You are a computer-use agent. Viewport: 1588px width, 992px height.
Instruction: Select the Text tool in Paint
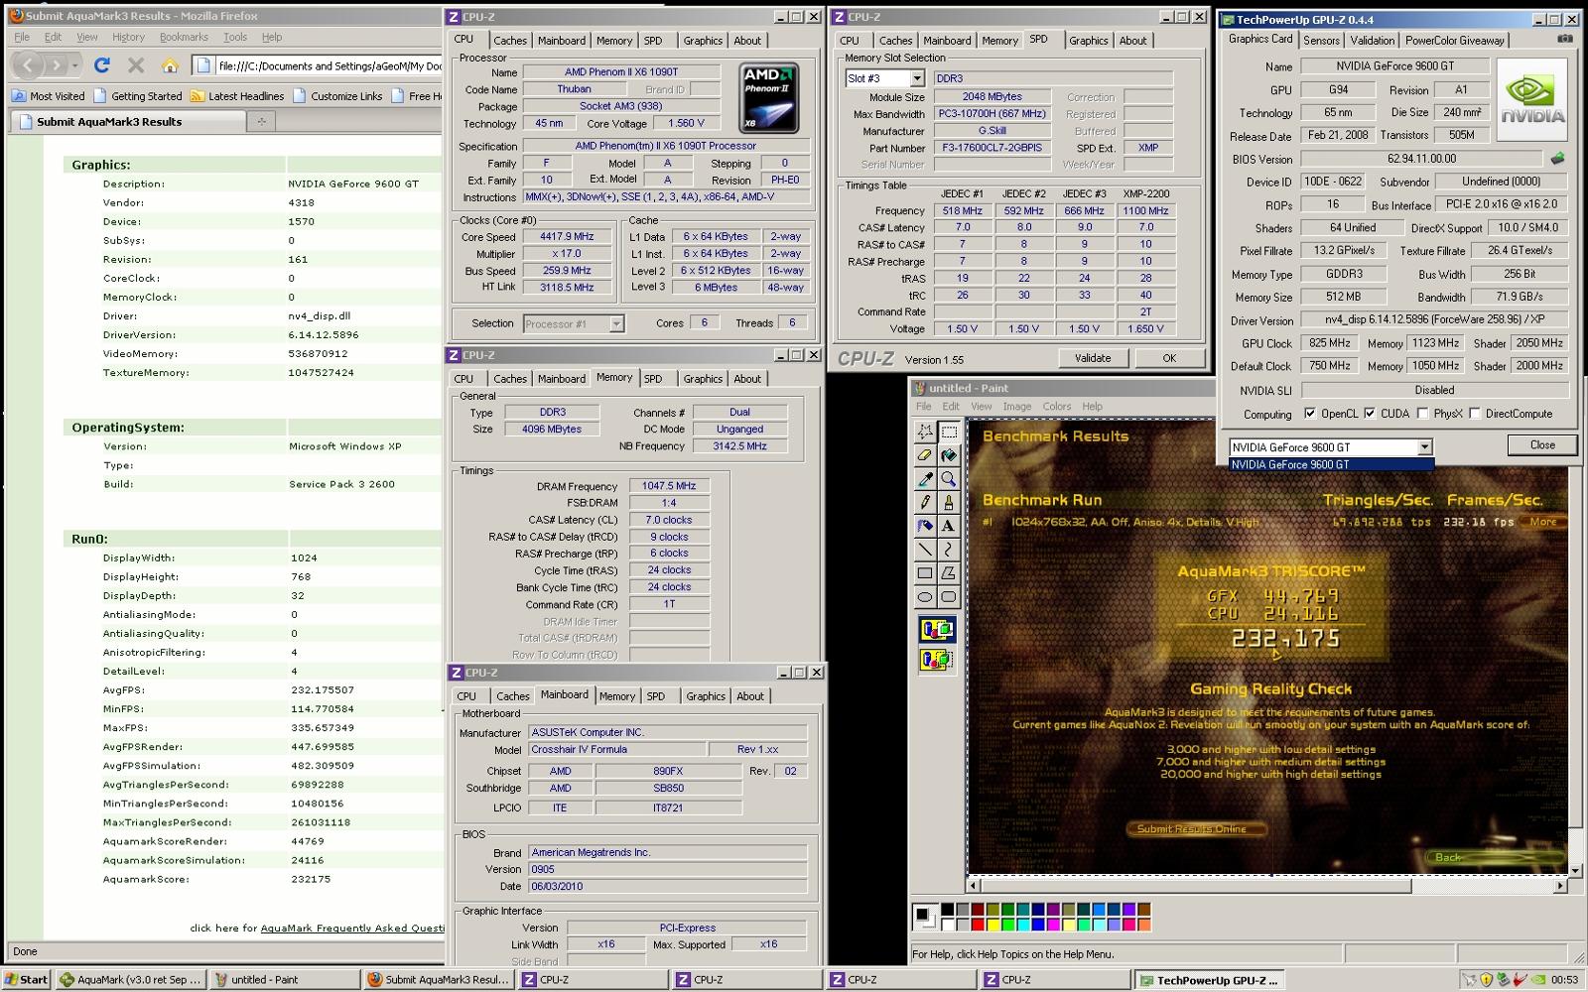click(x=949, y=526)
